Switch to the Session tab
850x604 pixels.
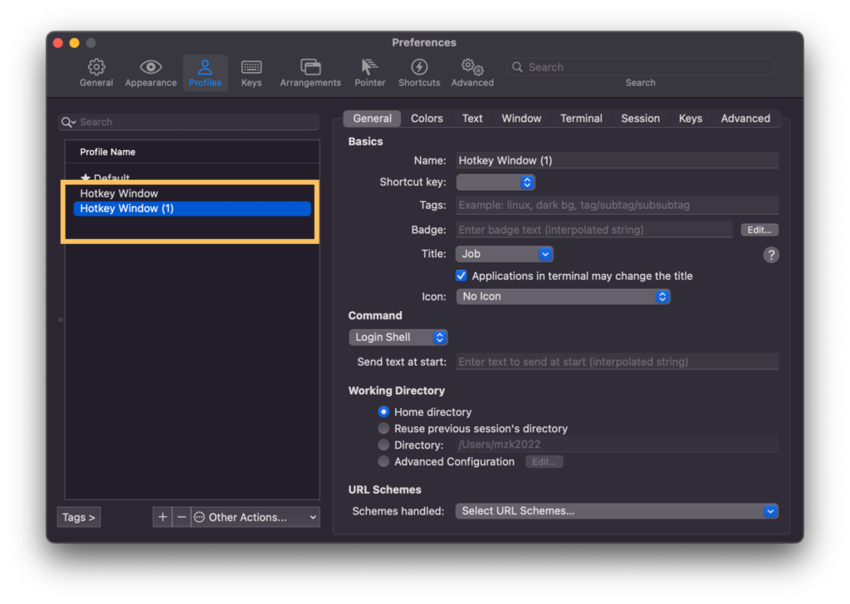640,119
